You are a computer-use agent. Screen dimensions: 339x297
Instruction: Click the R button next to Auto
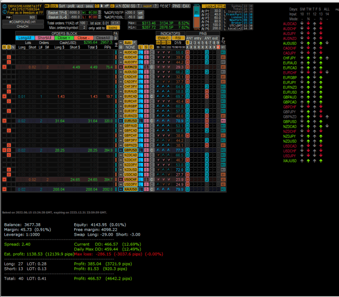coord(135,43)
